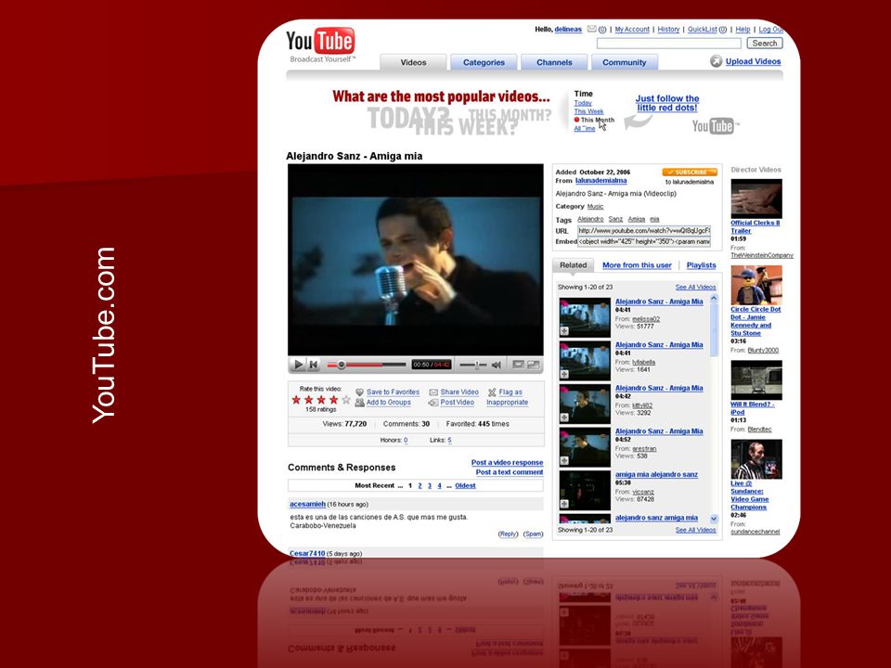Image resolution: width=891 pixels, height=668 pixels.
Task: Click the YouTube logo
Action: pos(320,42)
